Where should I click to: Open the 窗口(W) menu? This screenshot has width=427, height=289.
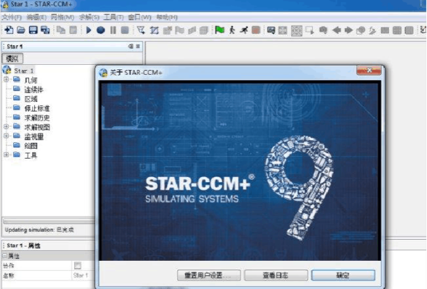point(140,18)
